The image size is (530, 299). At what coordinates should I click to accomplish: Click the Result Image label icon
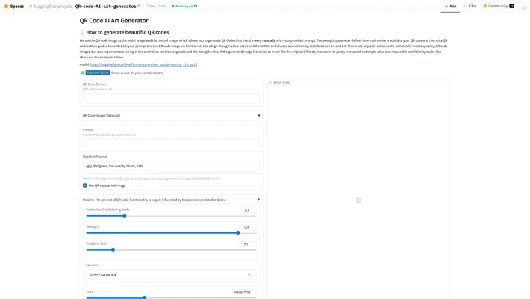(270, 82)
